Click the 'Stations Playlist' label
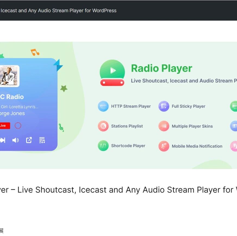Image resolution: width=237 pixels, height=236 pixels. [x=127, y=126]
